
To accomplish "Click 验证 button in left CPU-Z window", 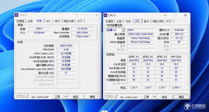I will pyautogui.click(x=76, y=97).
